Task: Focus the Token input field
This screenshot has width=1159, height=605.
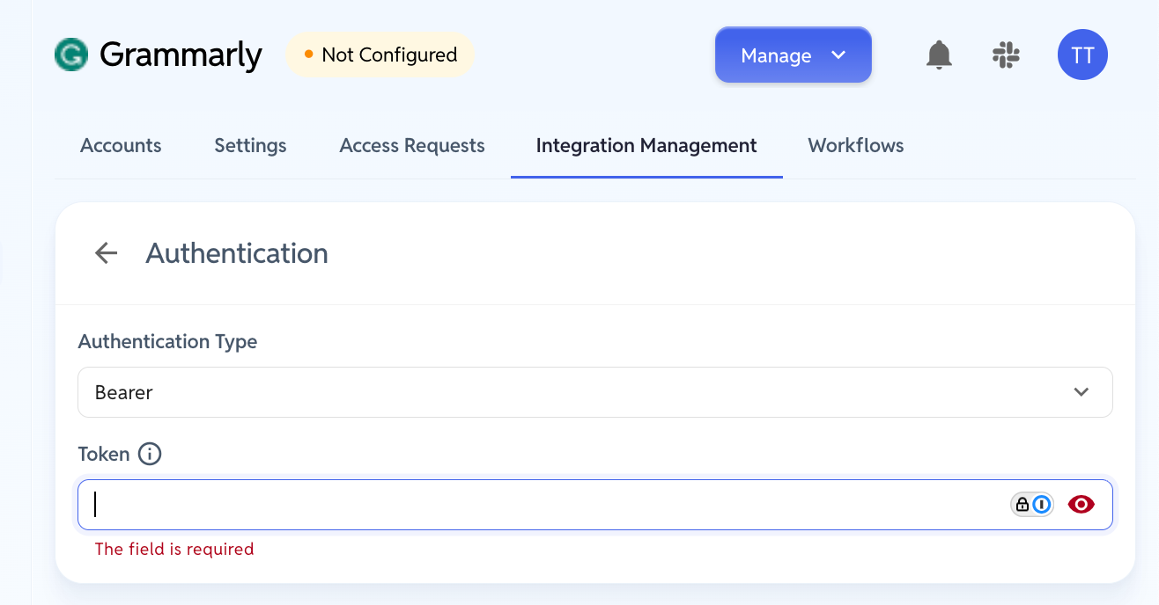Action: point(595,505)
